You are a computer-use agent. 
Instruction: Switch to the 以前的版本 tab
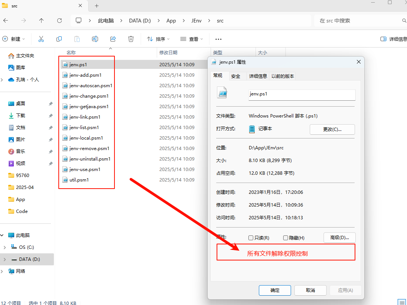283,76
